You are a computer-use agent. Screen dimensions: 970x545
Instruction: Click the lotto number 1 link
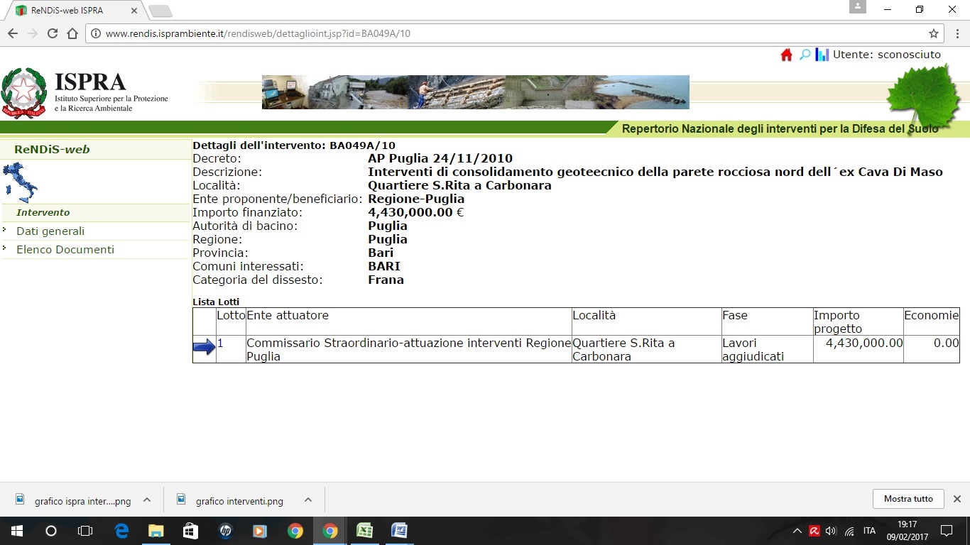tap(220, 343)
